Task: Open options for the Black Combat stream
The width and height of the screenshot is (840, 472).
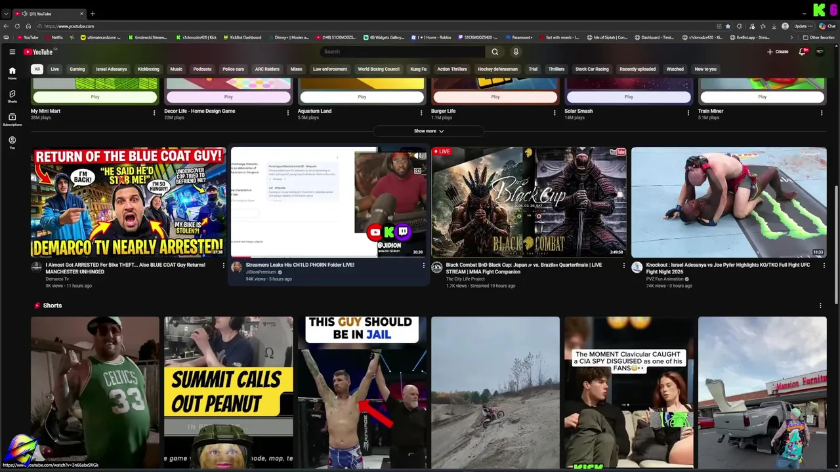Action: pos(623,265)
